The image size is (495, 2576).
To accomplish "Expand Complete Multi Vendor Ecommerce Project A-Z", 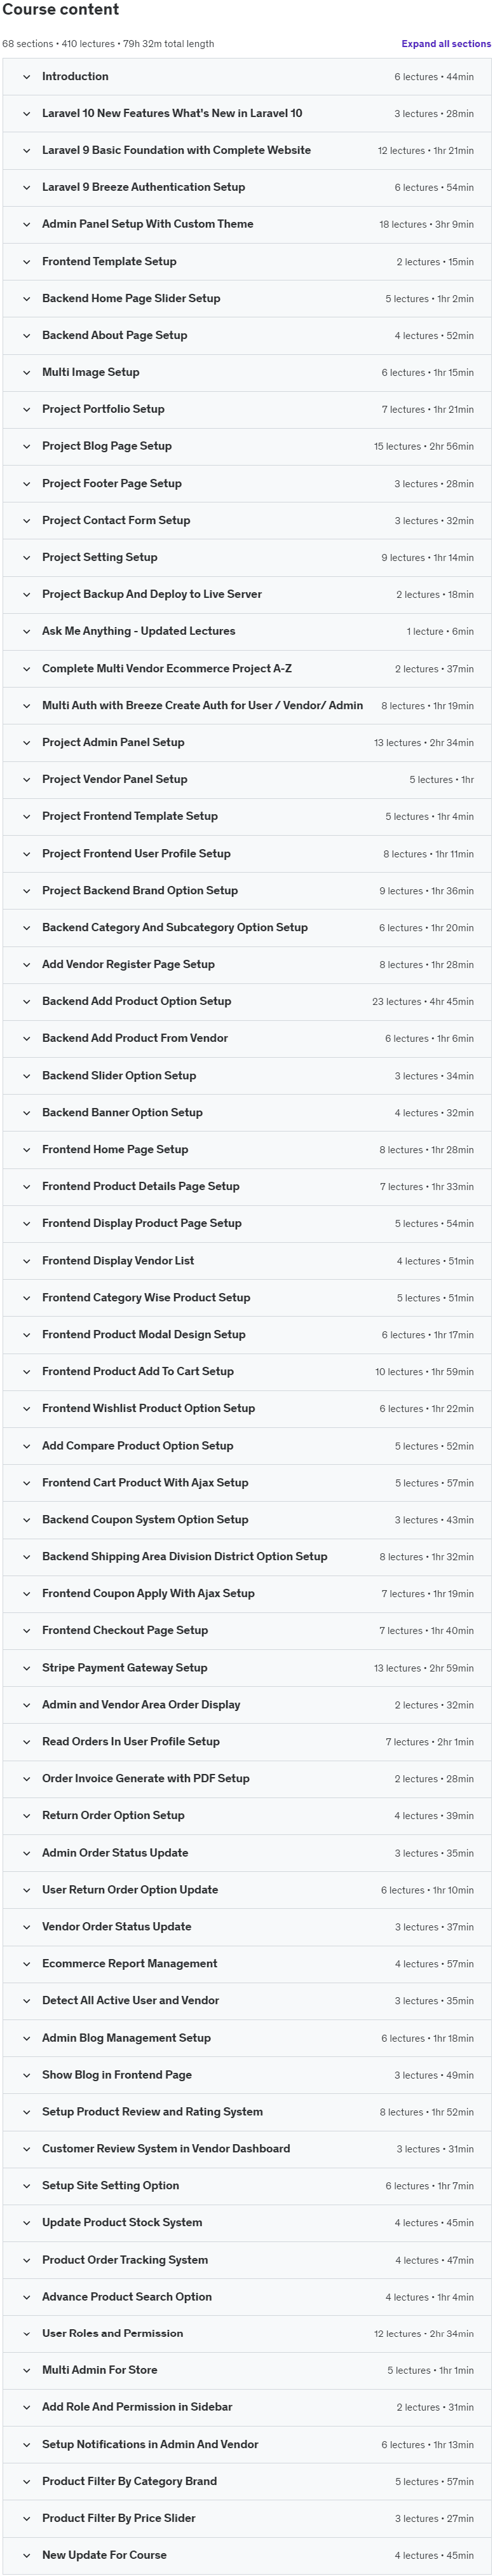I will [247, 669].
